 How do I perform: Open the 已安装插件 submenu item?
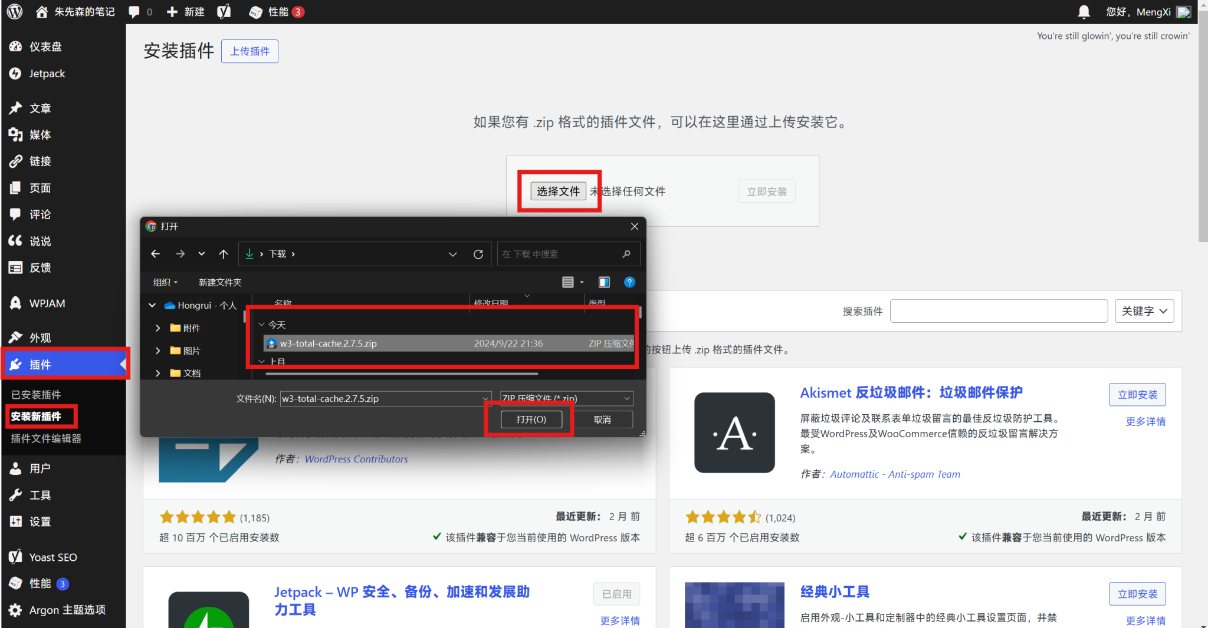point(36,395)
